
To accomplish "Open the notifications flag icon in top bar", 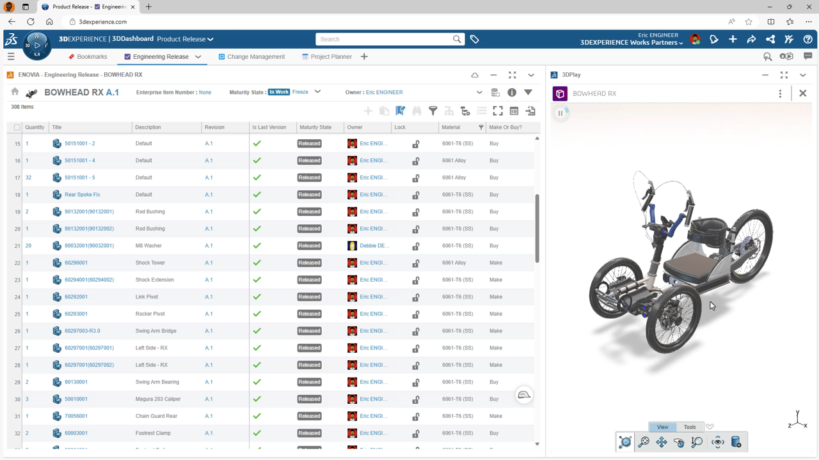I will click(714, 39).
